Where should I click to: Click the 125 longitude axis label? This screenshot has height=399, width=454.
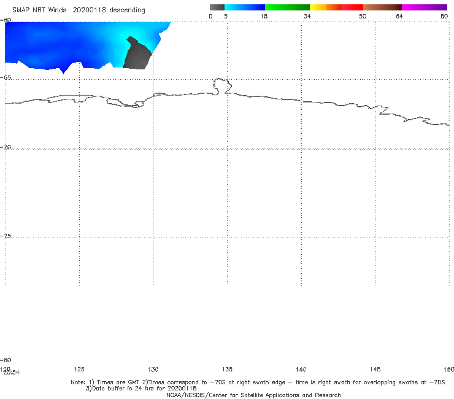(79, 369)
